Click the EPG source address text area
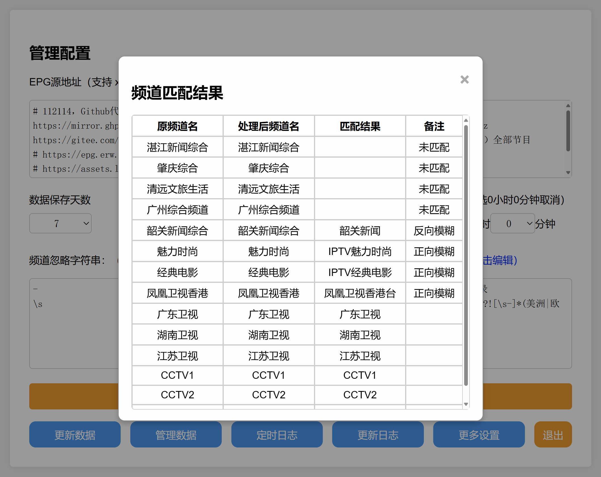 click(74, 139)
